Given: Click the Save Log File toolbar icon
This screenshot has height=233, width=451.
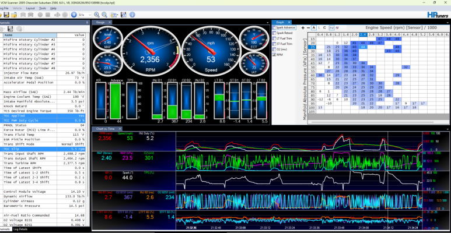Looking at the screenshot, I should click(x=6, y=15).
